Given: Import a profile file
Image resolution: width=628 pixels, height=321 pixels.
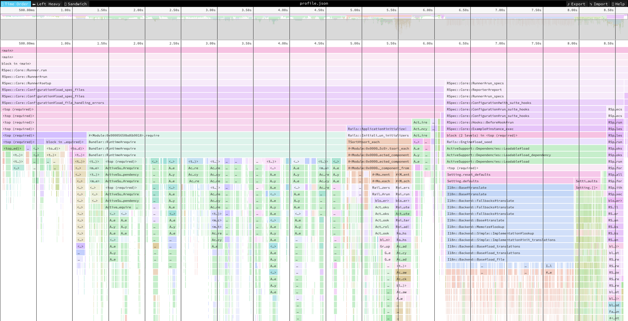Looking at the screenshot, I should (x=599, y=4).
